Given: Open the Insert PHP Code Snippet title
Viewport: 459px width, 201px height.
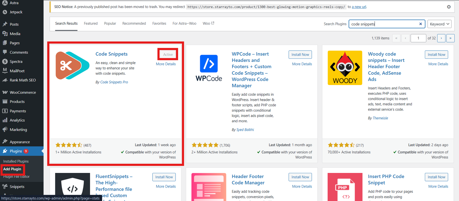Looking at the screenshot, I should tap(386, 180).
